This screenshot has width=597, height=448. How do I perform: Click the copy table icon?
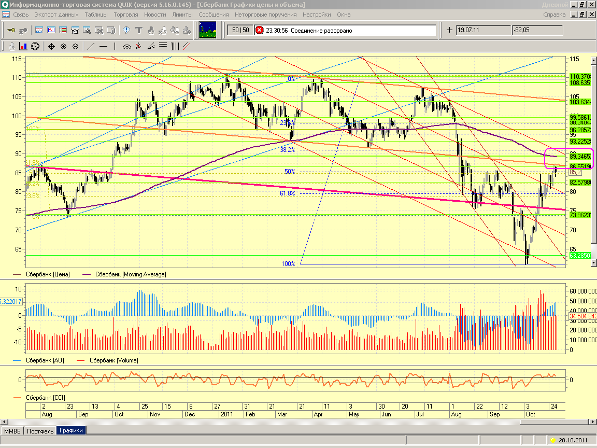point(111,30)
